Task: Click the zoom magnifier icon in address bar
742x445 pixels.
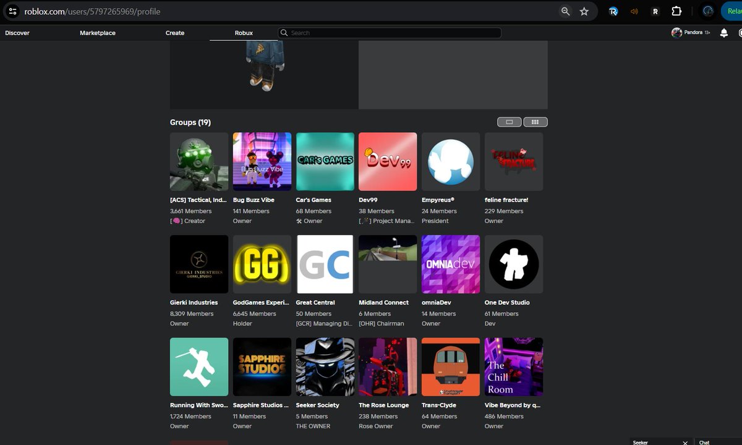Action: [x=565, y=11]
